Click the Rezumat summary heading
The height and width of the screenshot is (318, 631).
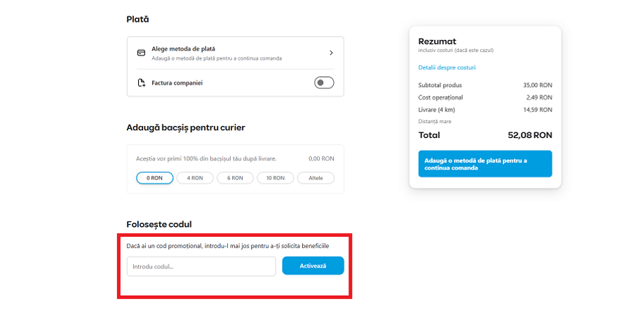point(437,41)
